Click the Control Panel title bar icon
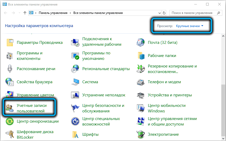 pos(5,4)
